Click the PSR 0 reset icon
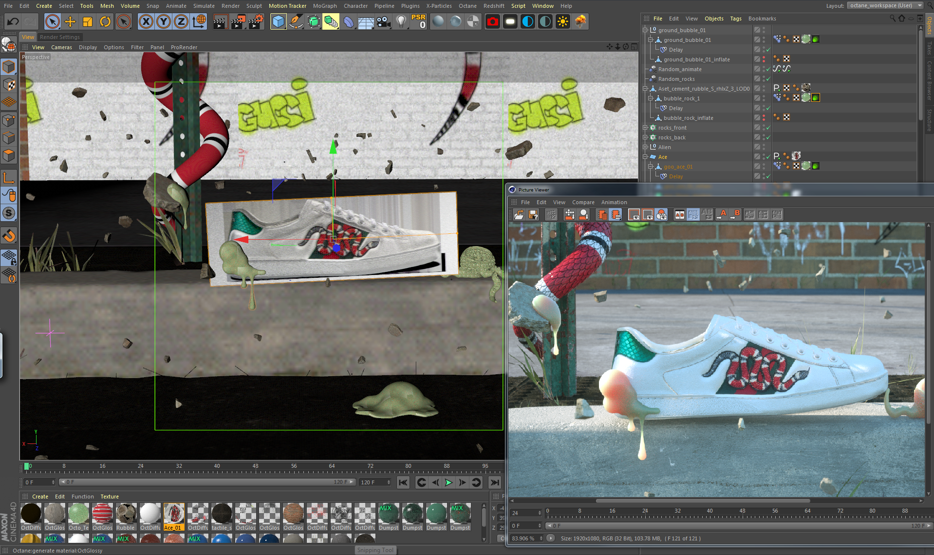Viewport: 934px width, 555px height. pyautogui.click(x=418, y=21)
